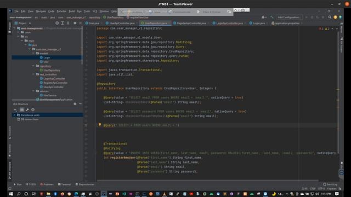Click the editor horizontal scrollbar
This screenshot has height=197, width=351.
[x=207, y=180]
